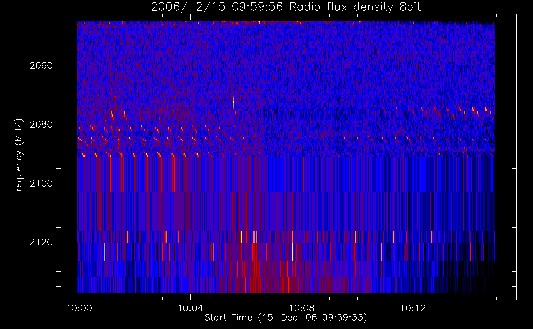Select the 10:12 time tick label
The image size is (533, 329).
413,308
